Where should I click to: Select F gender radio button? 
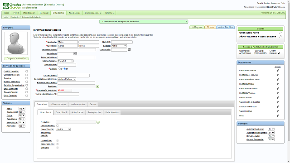tap(59, 69)
